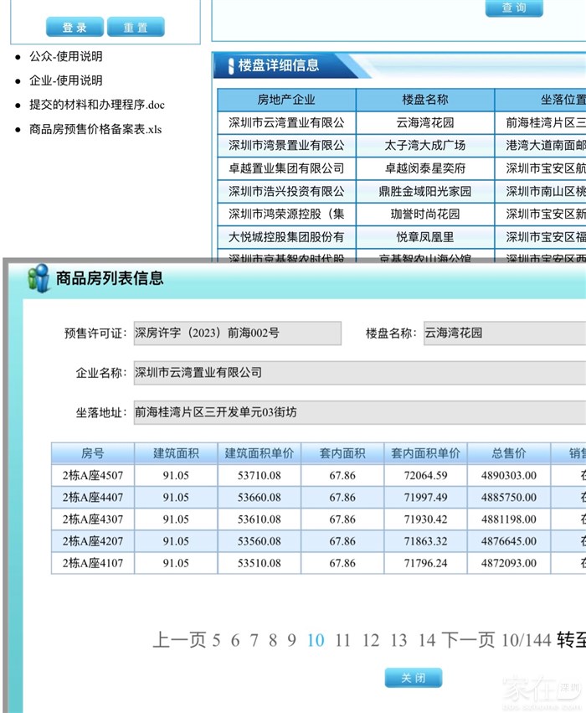Go to next page 下一页
The image size is (586, 713).
pos(469,641)
